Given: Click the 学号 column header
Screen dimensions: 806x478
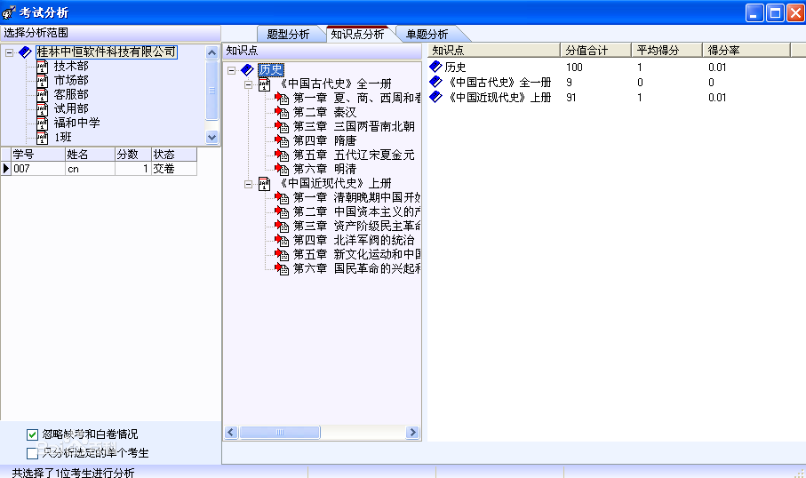Looking at the screenshot, I should point(38,155).
